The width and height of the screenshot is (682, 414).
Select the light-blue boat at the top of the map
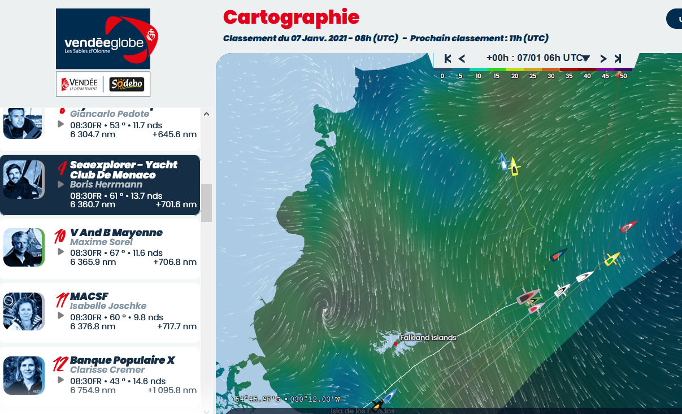(503, 162)
